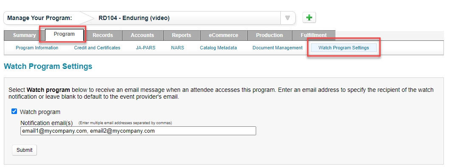Open the Accounts tab
Image resolution: width=449 pixels, height=168 pixels.
[142, 35]
